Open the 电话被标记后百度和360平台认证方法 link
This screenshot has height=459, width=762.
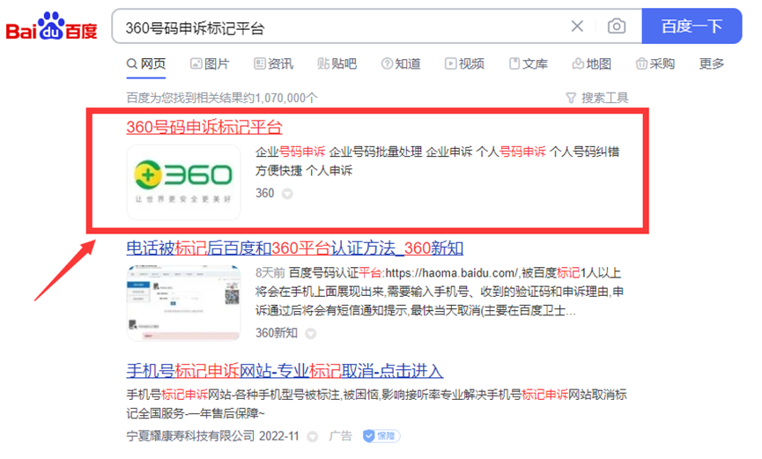coord(294,248)
